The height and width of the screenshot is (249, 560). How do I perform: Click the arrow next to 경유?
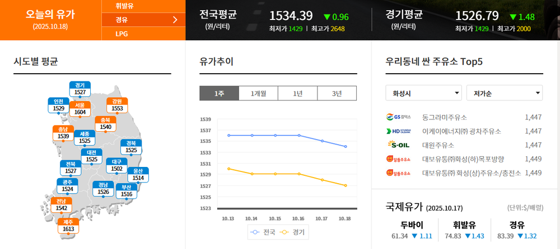pos(175,21)
